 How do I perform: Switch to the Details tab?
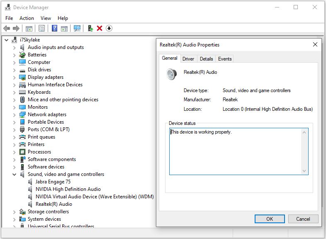click(x=207, y=59)
